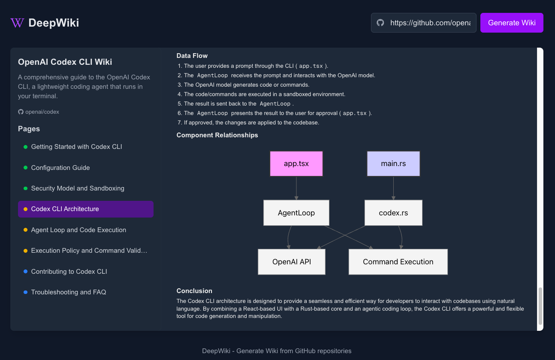This screenshot has width=555, height=360.
Task: Click the Pages sidebar heading
Action: point(29,129)
